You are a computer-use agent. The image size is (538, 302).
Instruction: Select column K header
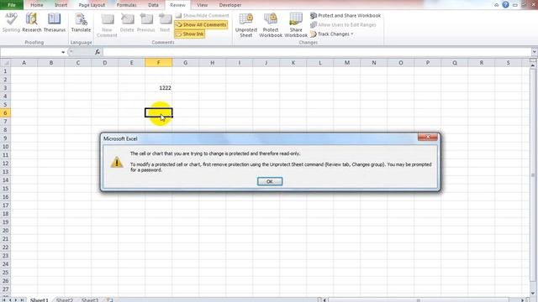(293, 63)
